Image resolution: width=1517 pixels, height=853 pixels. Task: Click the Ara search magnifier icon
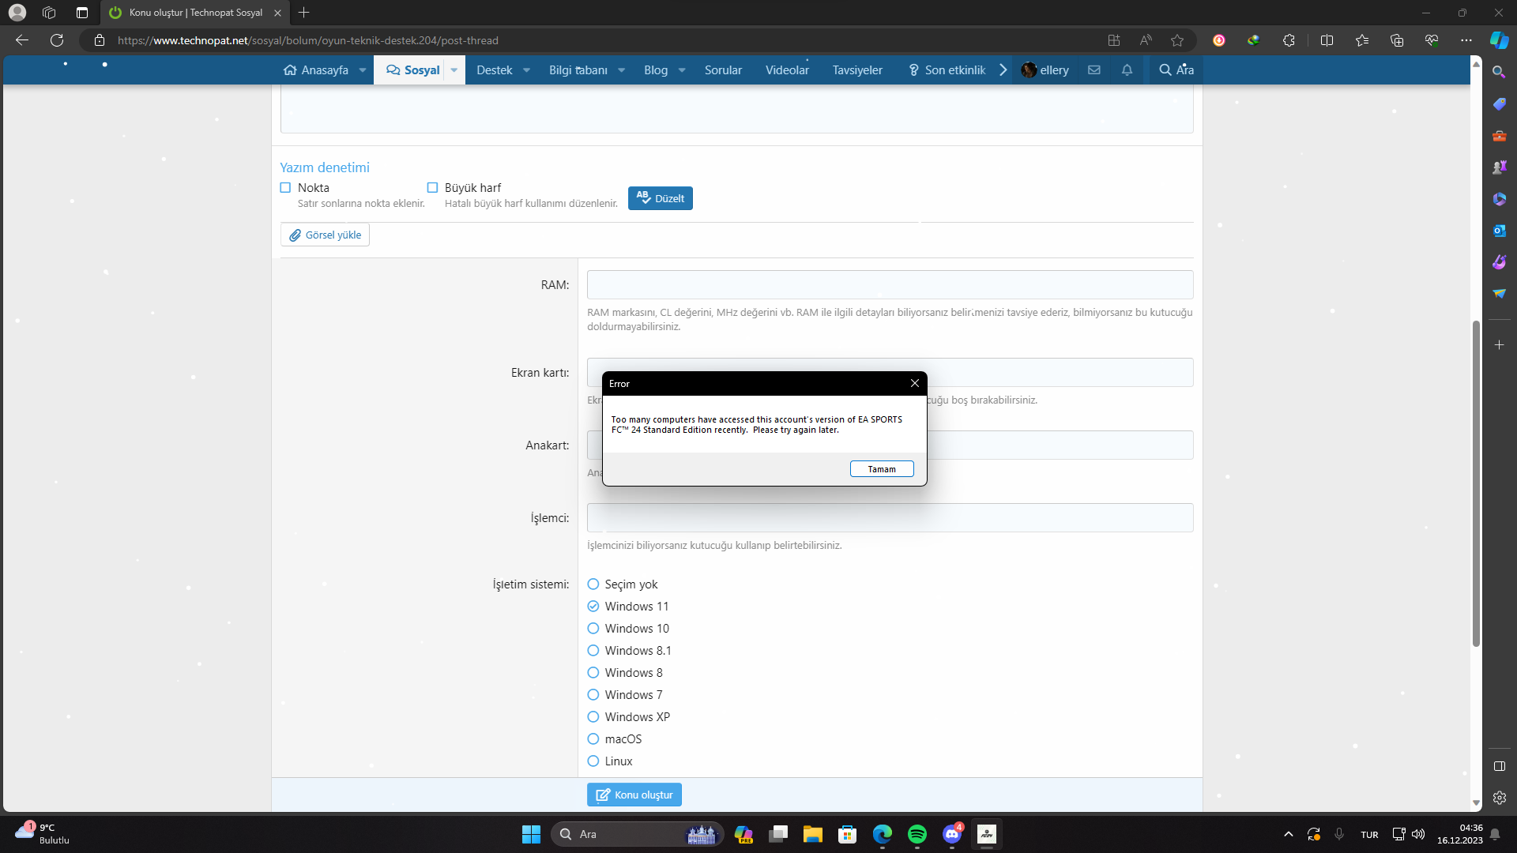[1165, 70]
